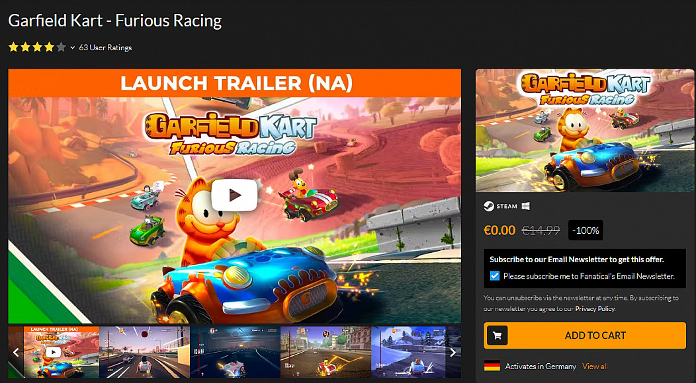Open the Garfield Kart cover image
This screenshot has width=696, height=383.
point(585,130)
